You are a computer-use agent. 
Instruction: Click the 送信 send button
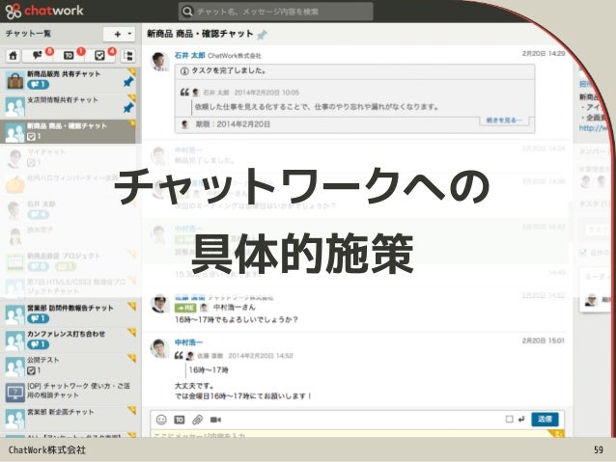pos(545,420)
